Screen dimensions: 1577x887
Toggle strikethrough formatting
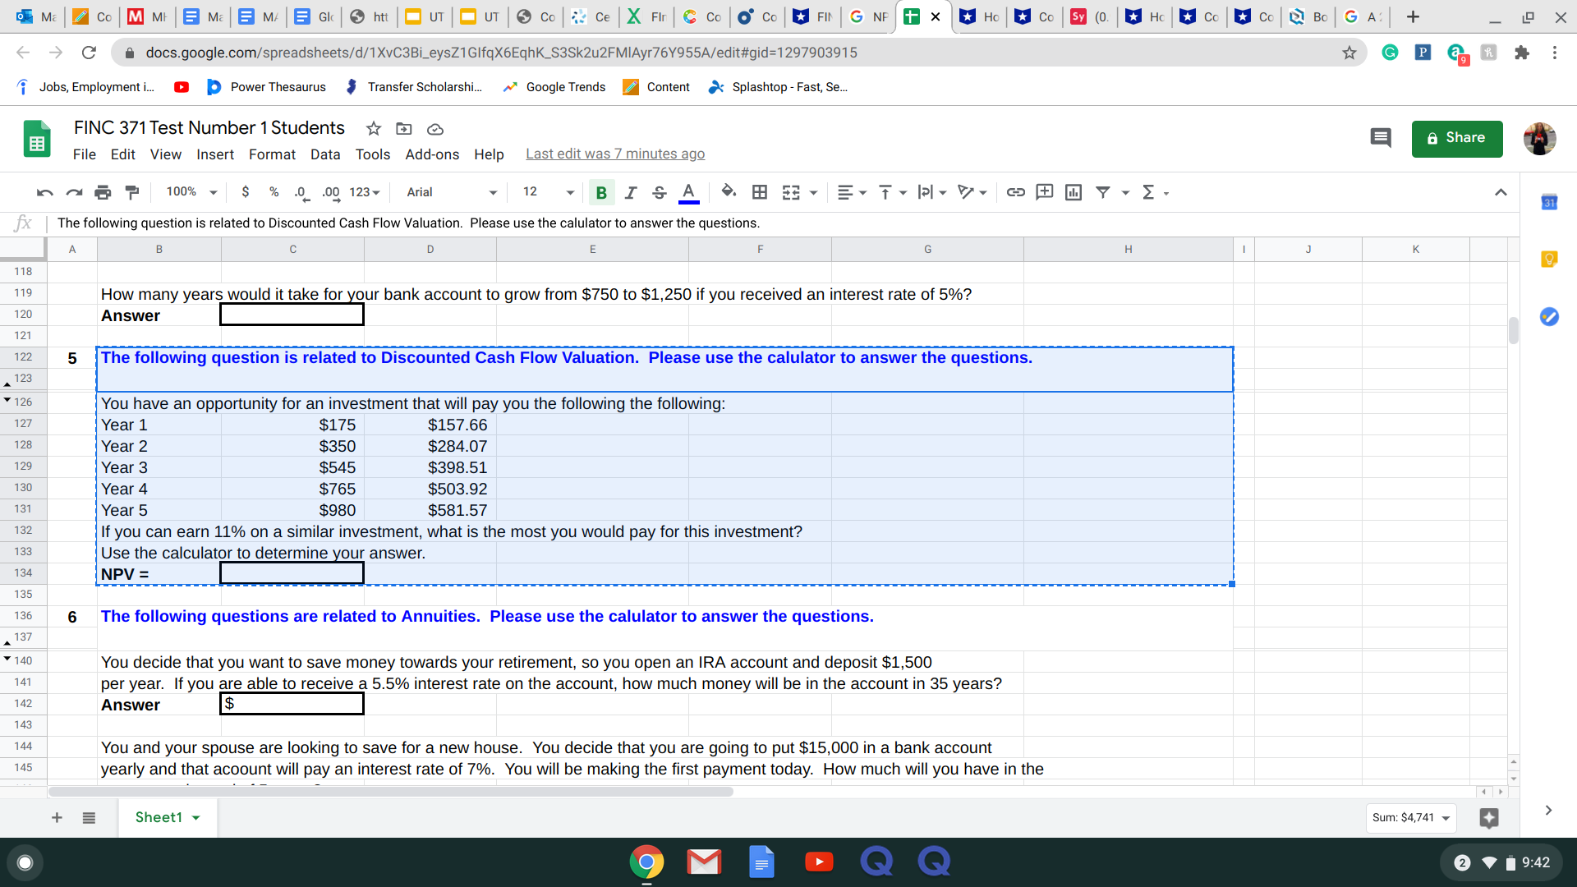pyautogui.click(x=659, y=192)
